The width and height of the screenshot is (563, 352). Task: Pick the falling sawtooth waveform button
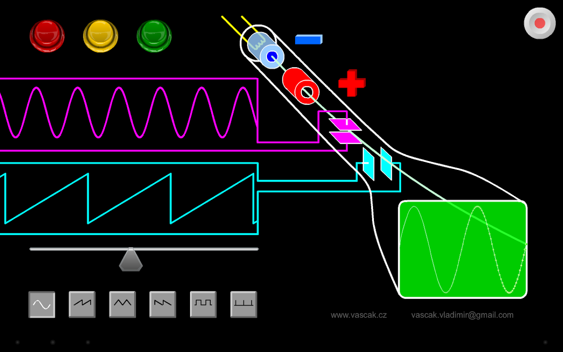click(x=163, y=305)
